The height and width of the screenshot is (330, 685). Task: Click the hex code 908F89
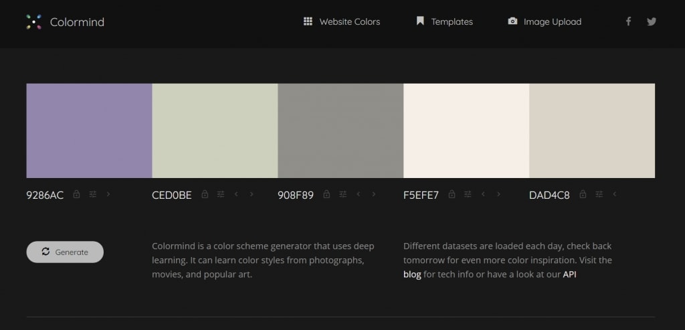(x=296, y=195)
